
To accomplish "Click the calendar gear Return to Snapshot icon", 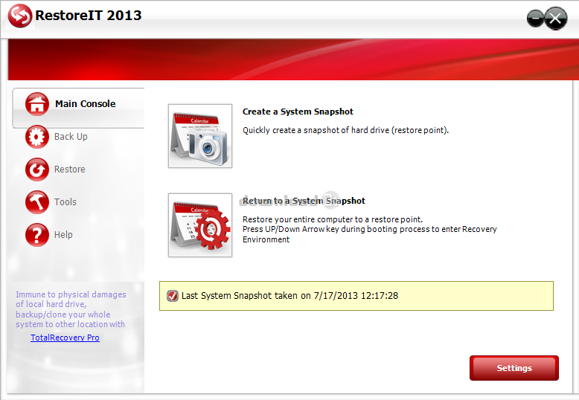I will 200,225.
